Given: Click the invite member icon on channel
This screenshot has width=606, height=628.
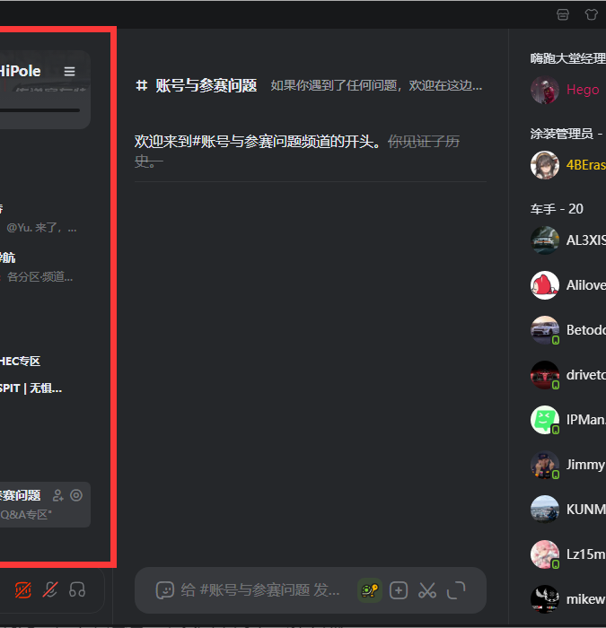Looking at the screenshot, I should (x=58, y=495).
